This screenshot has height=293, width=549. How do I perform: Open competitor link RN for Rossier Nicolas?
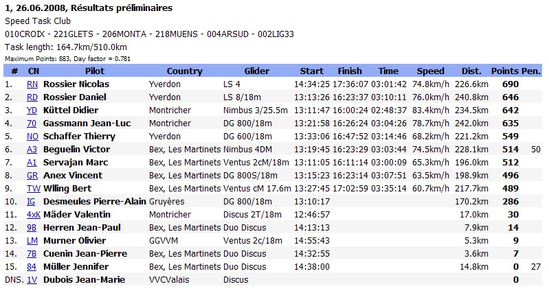(x=32, y=84)
